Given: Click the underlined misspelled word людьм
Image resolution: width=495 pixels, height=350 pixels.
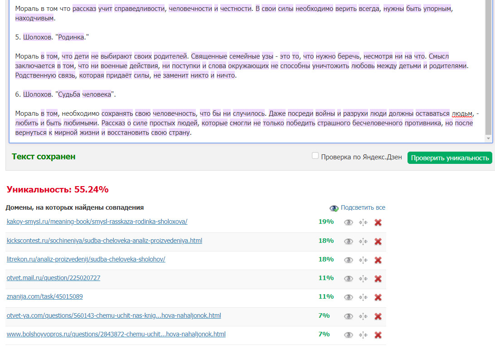Looking at the screenshot, I should 462,113.
